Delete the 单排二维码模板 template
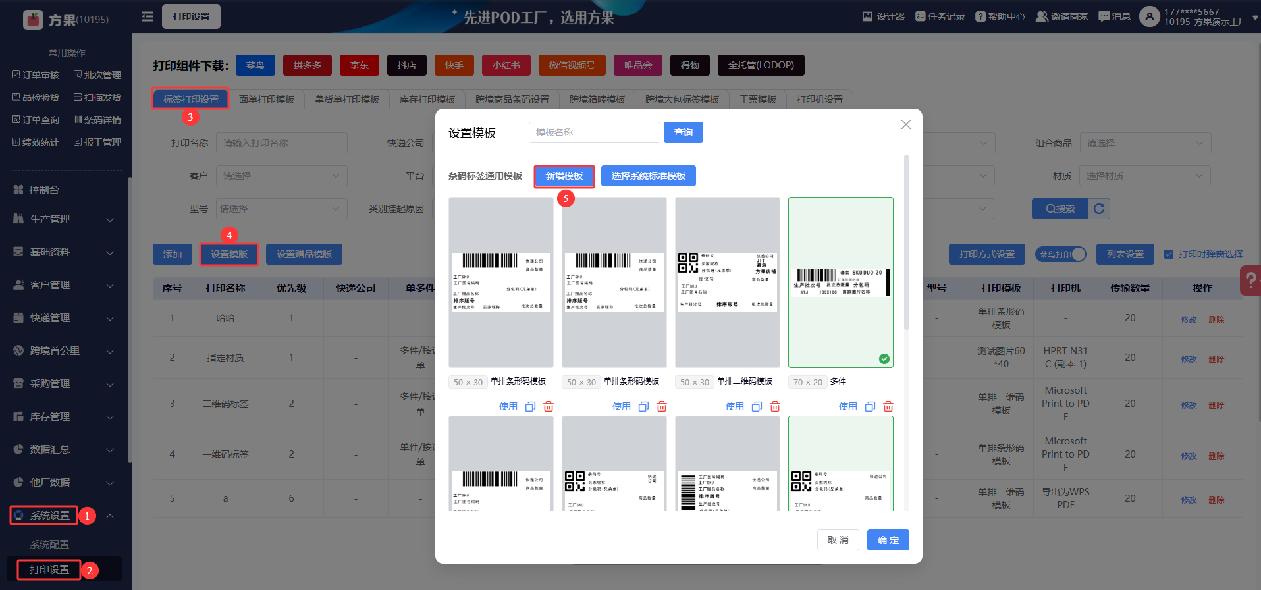Screen dimensions: 1261x590 tap(775, 406)
